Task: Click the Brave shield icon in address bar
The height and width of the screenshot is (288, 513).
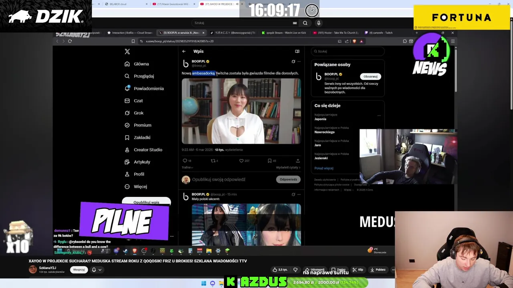Action: 354,41
